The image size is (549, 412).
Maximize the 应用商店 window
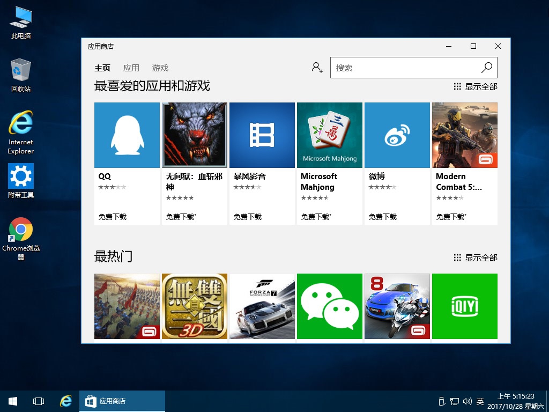click(x=473, y=46)
